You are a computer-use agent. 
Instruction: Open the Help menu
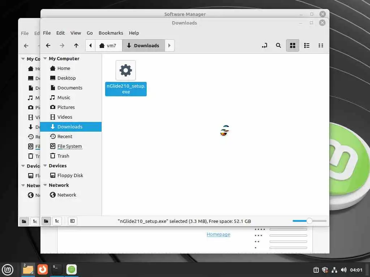pyautogui.click(x=134, y=33)
